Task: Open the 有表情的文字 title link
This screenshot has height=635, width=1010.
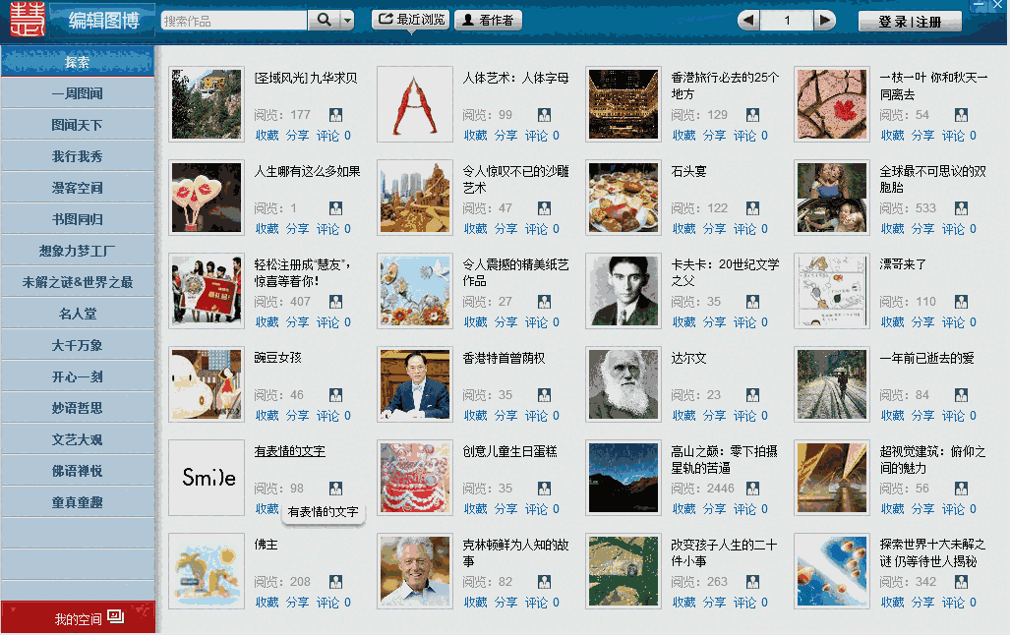Action: point(289,451)
